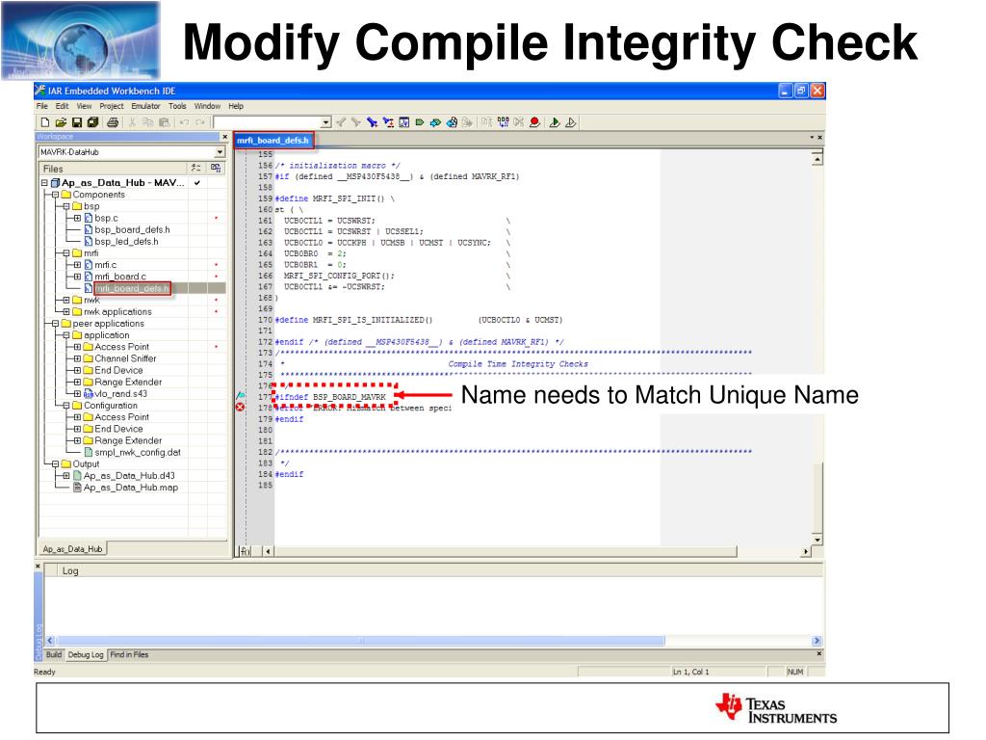Click inside the toolbar quick search field
This screenshot has height=740, width=986.
pyautogui.click(x=267, y=122)
